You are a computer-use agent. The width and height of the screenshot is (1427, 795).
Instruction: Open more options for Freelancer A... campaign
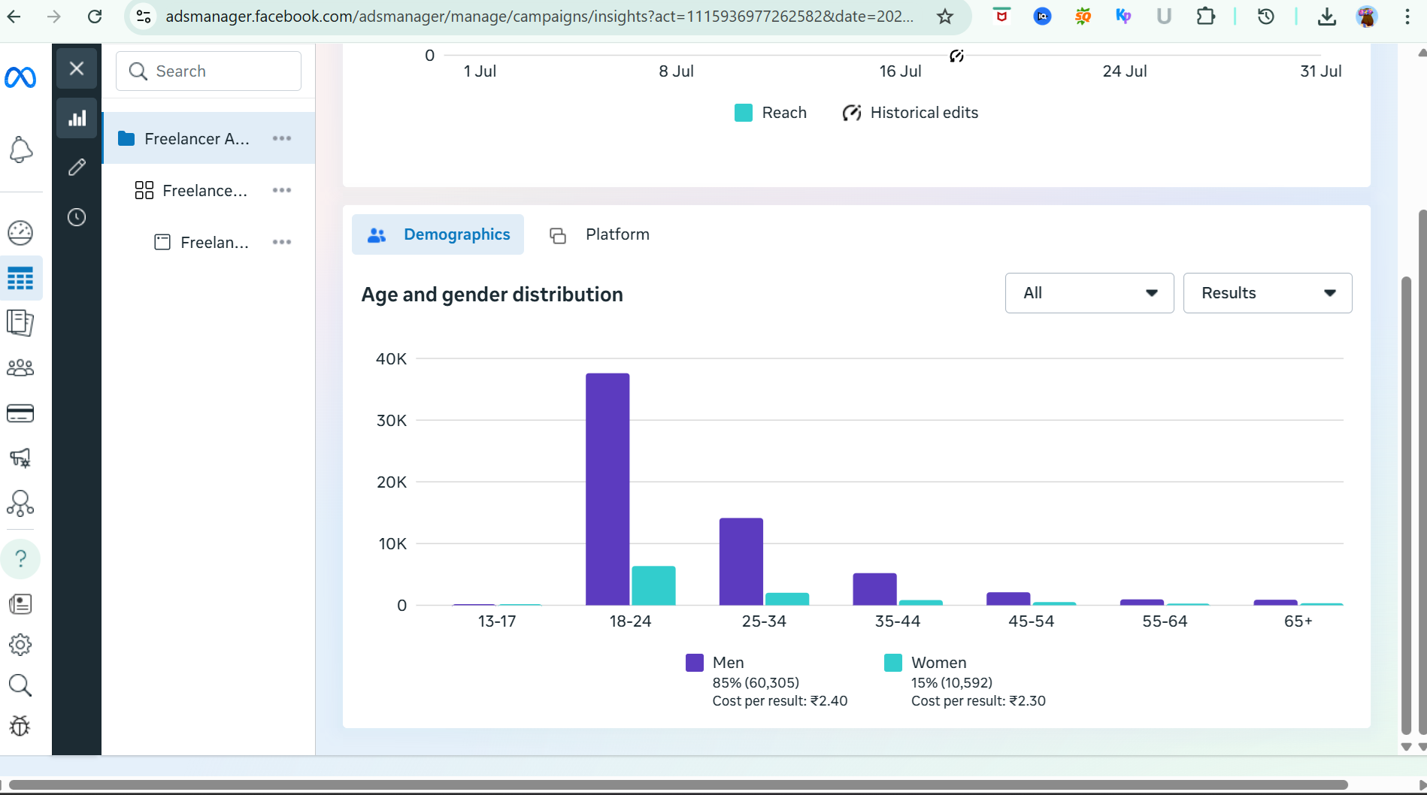[x=282, y=138]
